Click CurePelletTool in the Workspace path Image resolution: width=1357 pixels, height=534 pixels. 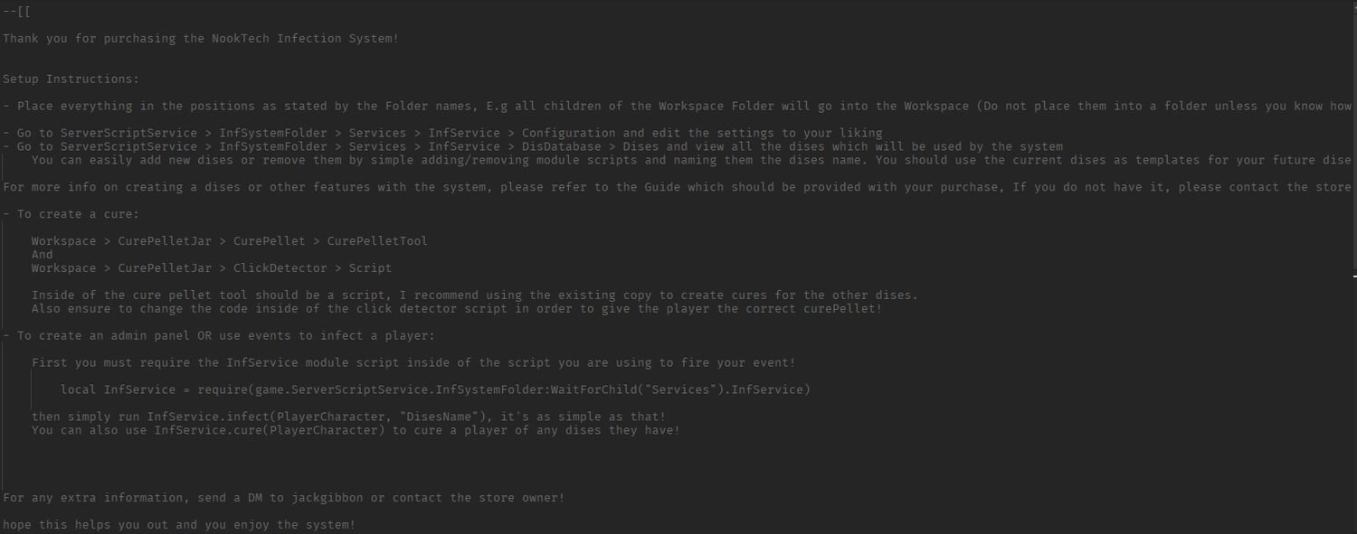point(377,241)
